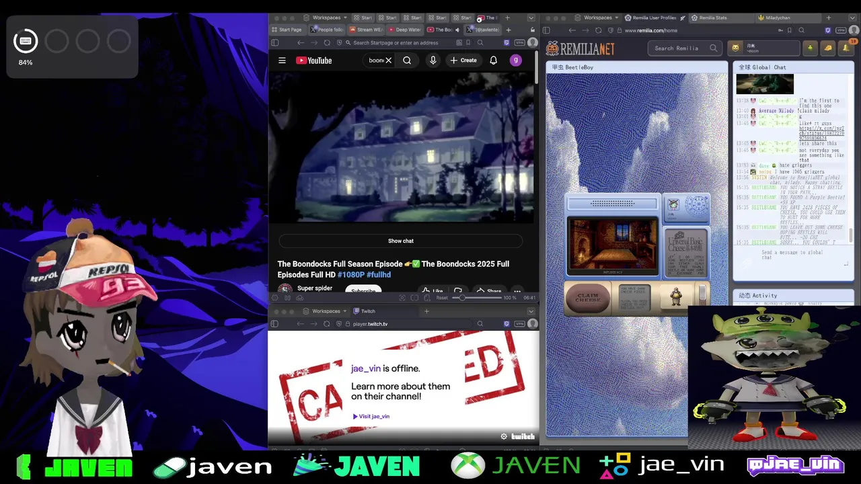Add new tab in YouTube browser window
Viewport: 861px width, 484px height.
click(x=509, y=30)
